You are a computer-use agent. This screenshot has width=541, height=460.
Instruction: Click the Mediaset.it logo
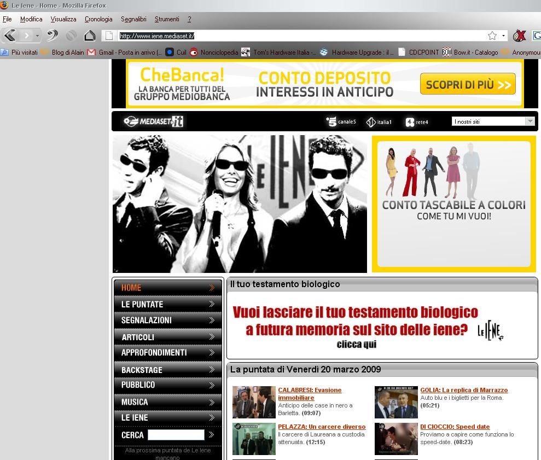(x=154, y=121)
